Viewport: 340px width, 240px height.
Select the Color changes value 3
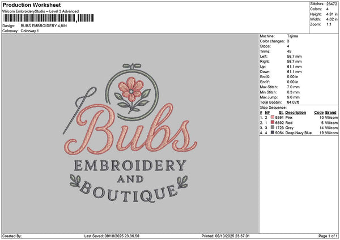pos(288,41)
